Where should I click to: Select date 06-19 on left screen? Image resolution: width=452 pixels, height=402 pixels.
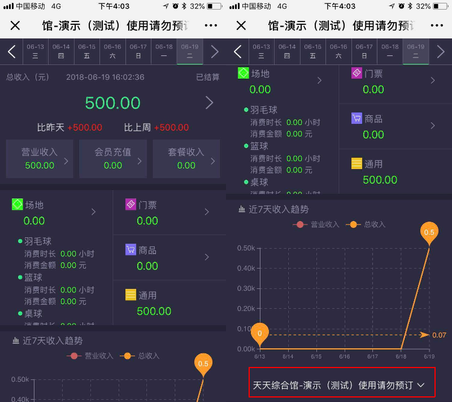pos(190,51)
